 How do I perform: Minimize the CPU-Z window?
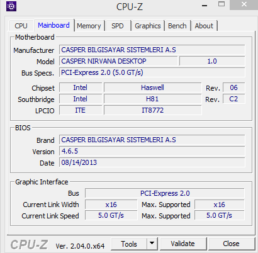tap(205, 6)
